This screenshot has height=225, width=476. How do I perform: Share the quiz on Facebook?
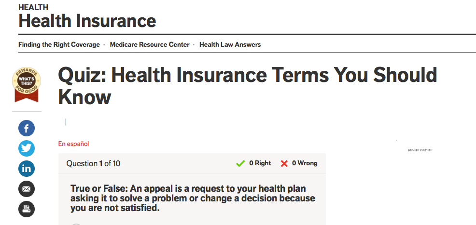coord(27,128)
